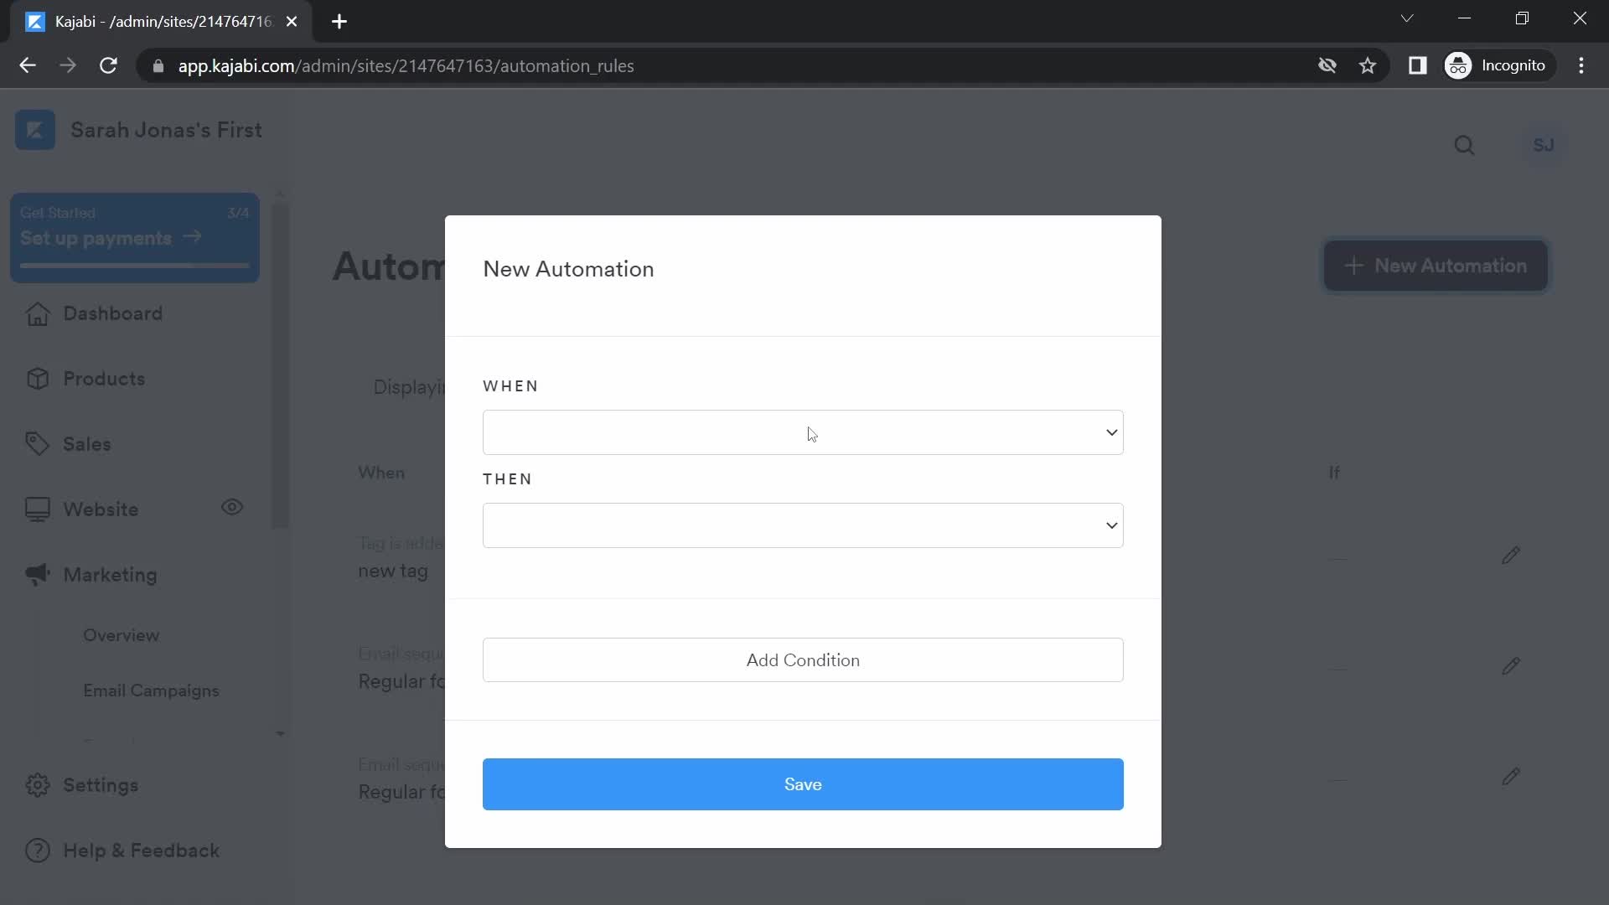Open the WHEN trigger dropdown

click(803, 432)
